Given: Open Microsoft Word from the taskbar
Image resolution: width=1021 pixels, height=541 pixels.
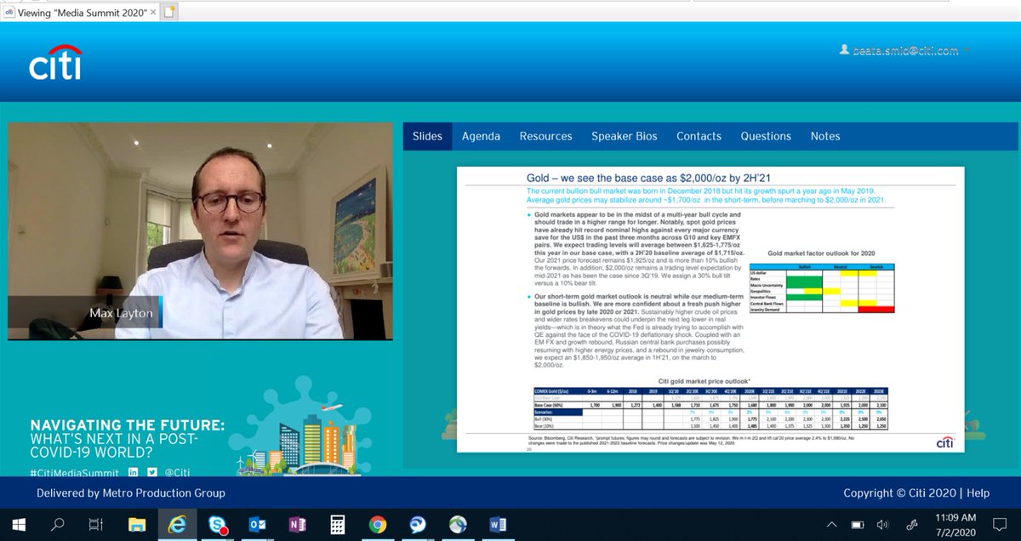Looking at the screenshot, I should click(498, 524).
